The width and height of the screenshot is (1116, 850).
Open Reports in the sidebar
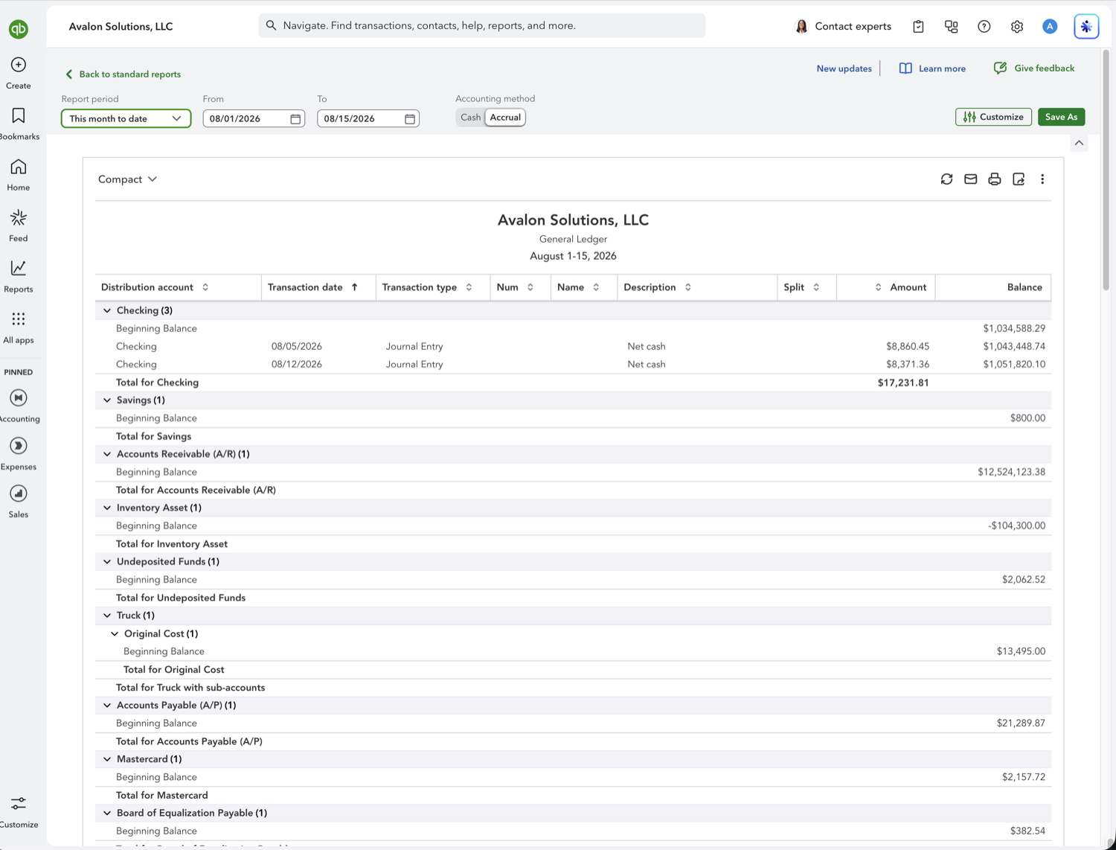tap(19, 276)
